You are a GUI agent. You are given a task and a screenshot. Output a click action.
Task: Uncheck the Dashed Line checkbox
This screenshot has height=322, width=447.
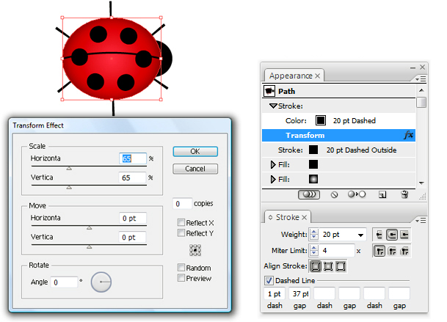point(269,280)
